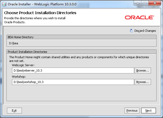
Task: Click the 'Provide the directories' instruction text
Action: [35, 20]
